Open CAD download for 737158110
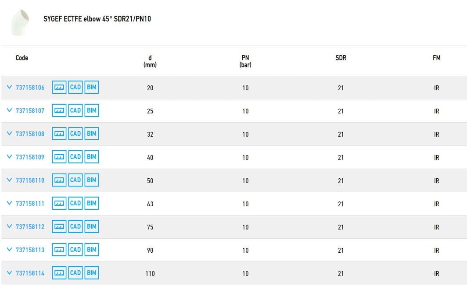467x293 pixels. tap(75, 180)
